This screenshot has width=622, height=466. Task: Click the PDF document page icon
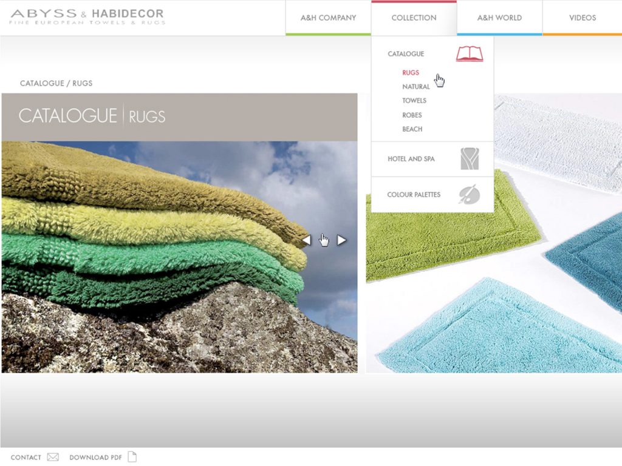point(132,456)
